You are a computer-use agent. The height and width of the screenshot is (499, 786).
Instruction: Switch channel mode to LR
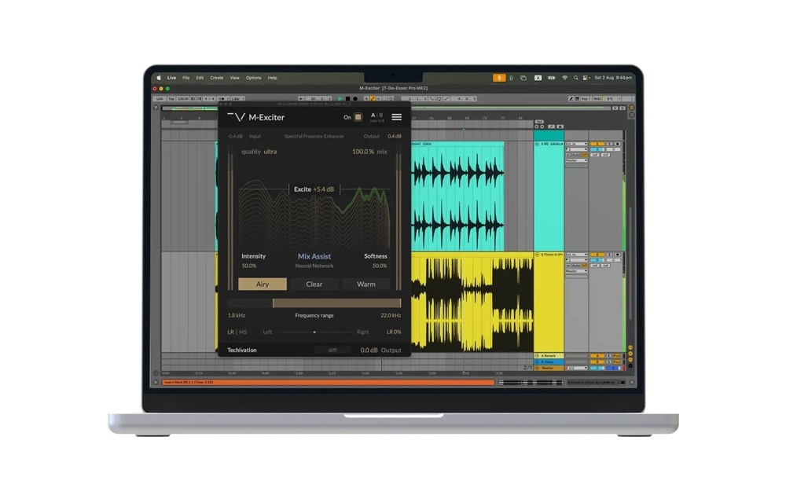[230, 332]
